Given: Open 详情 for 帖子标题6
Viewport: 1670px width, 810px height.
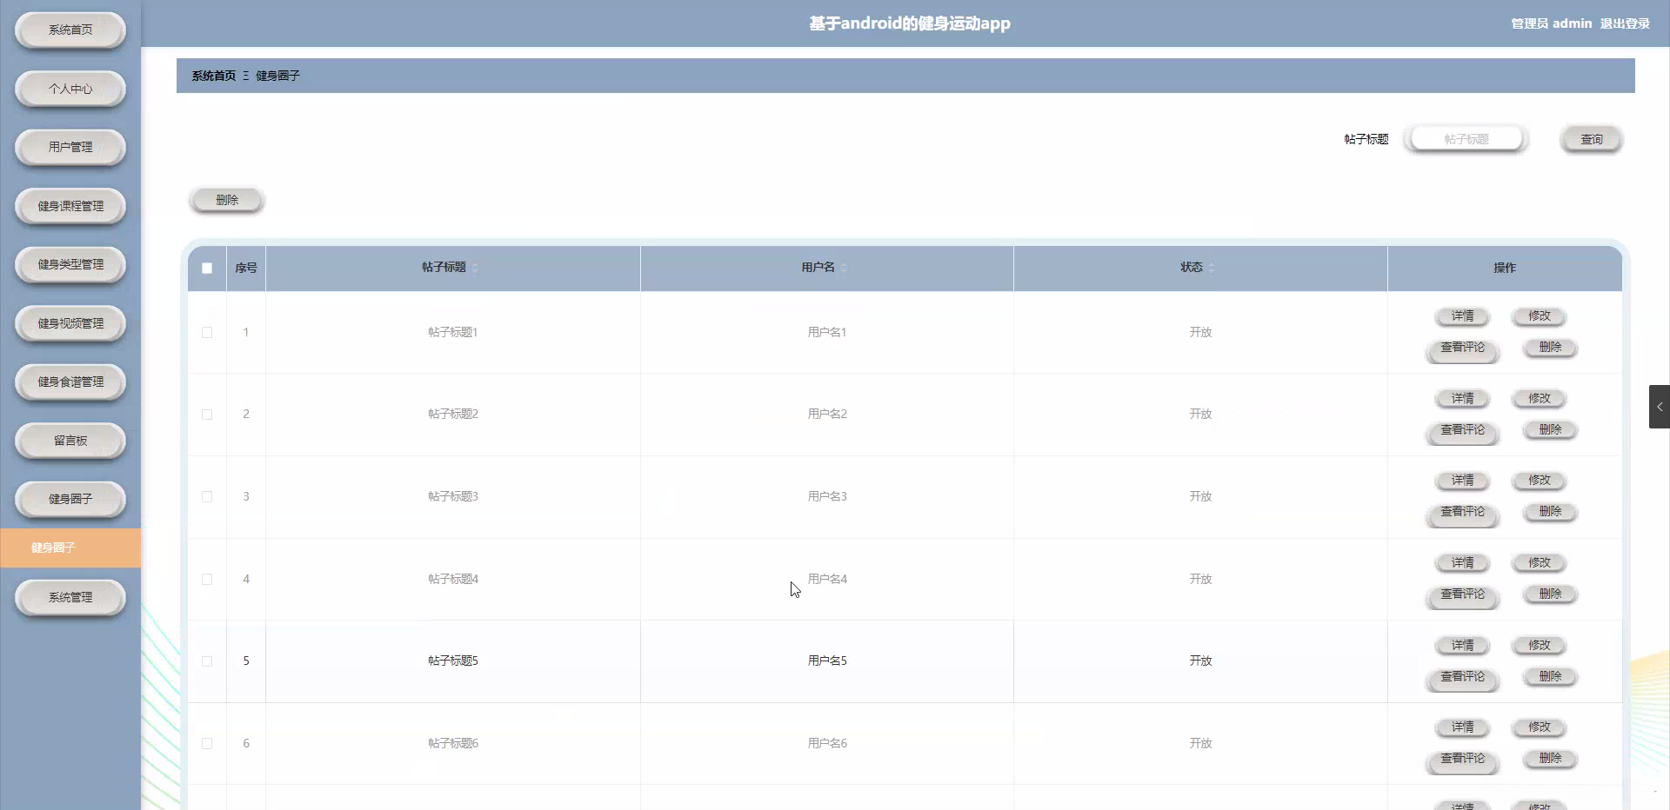Looking at the screenshot, I should (x=1462, y=727).
